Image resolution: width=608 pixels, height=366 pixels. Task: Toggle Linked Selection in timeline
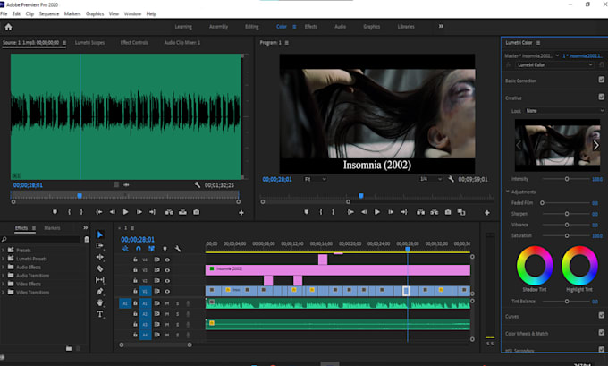151,249
